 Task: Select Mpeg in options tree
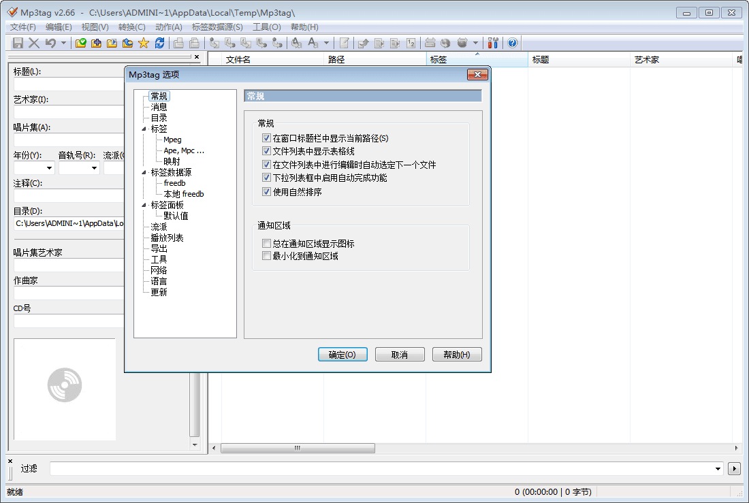[x=172, y=140]
